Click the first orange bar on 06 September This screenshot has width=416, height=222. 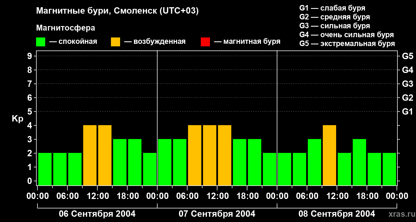click(x=90, y=155)
